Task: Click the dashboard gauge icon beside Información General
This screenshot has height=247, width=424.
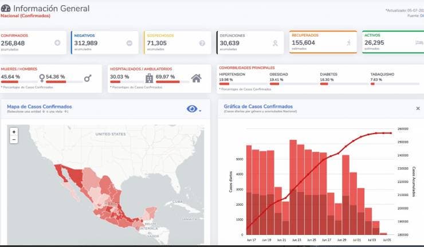Action: (x=6, y=9)
